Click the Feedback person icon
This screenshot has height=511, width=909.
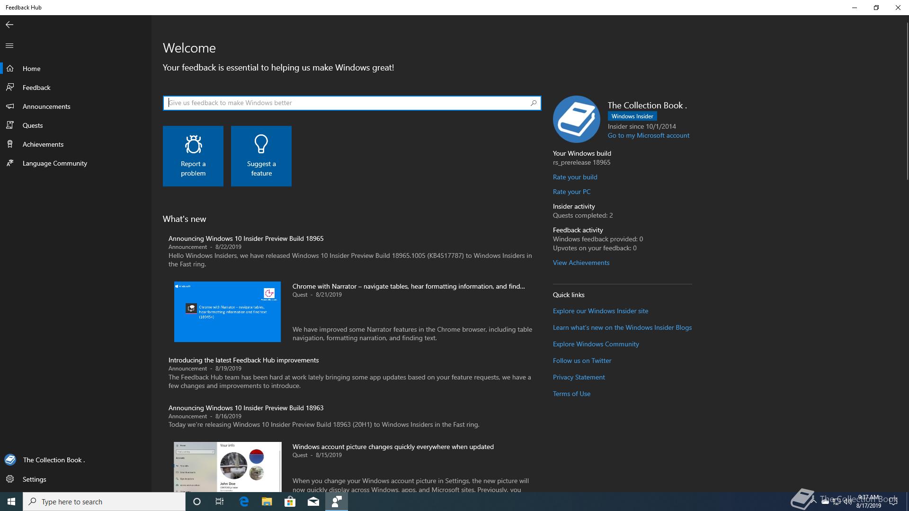[10, 87]
